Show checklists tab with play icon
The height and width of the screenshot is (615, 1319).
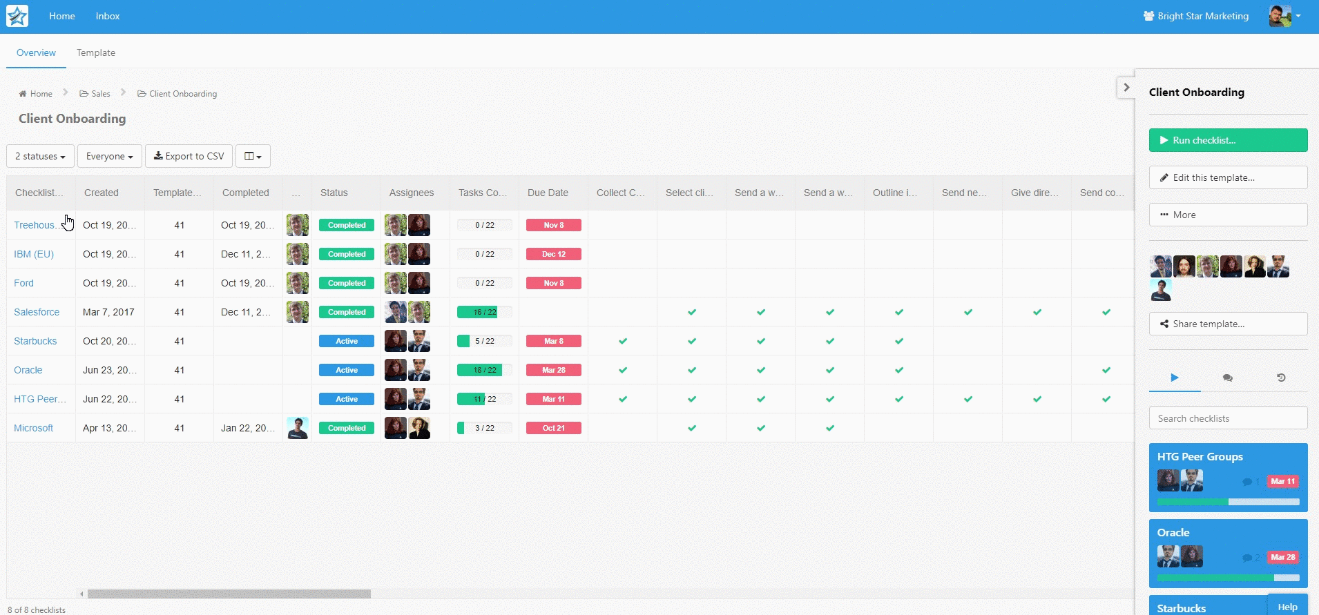pos(1175,378)
